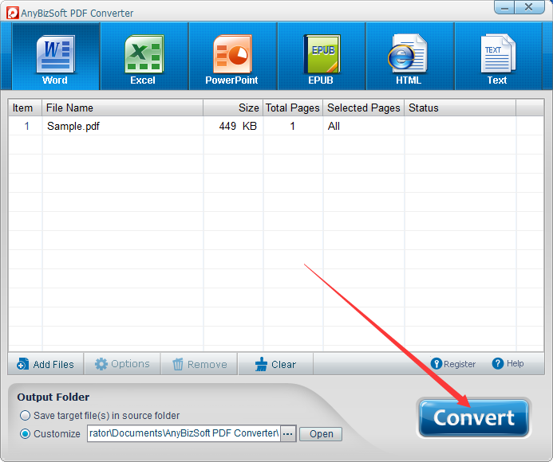The width and height of the screenshot is (553, 462).
Task: Select the HTML output format
Action: click(x=409, y=57)
